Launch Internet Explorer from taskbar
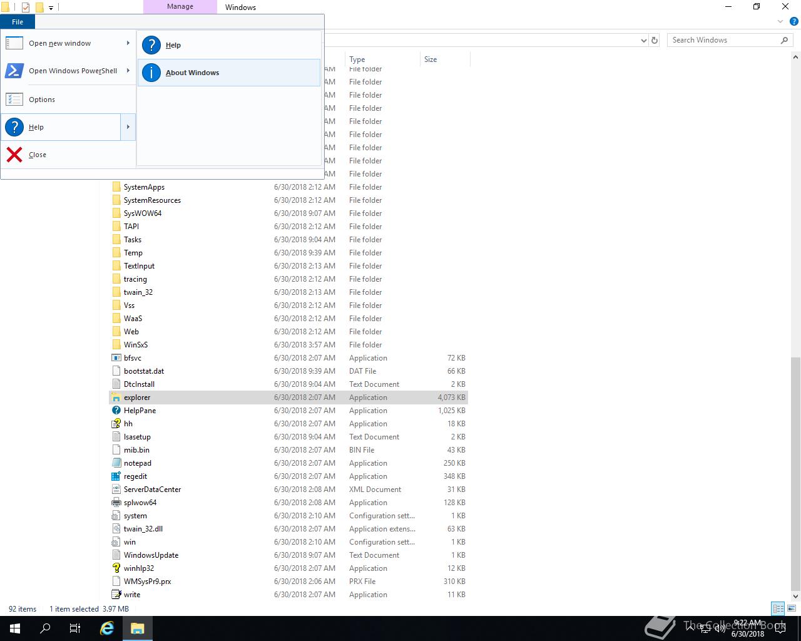Image resolution: width=801 pixels, height=641 pixels. click(x=107, y=628)
